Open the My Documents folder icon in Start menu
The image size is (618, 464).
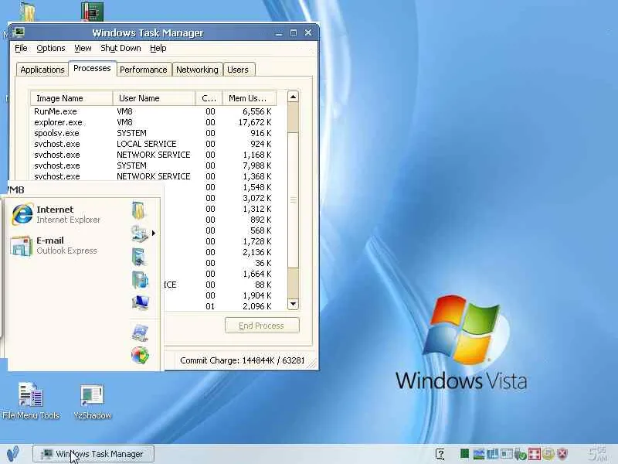click(x=139, y=210)
